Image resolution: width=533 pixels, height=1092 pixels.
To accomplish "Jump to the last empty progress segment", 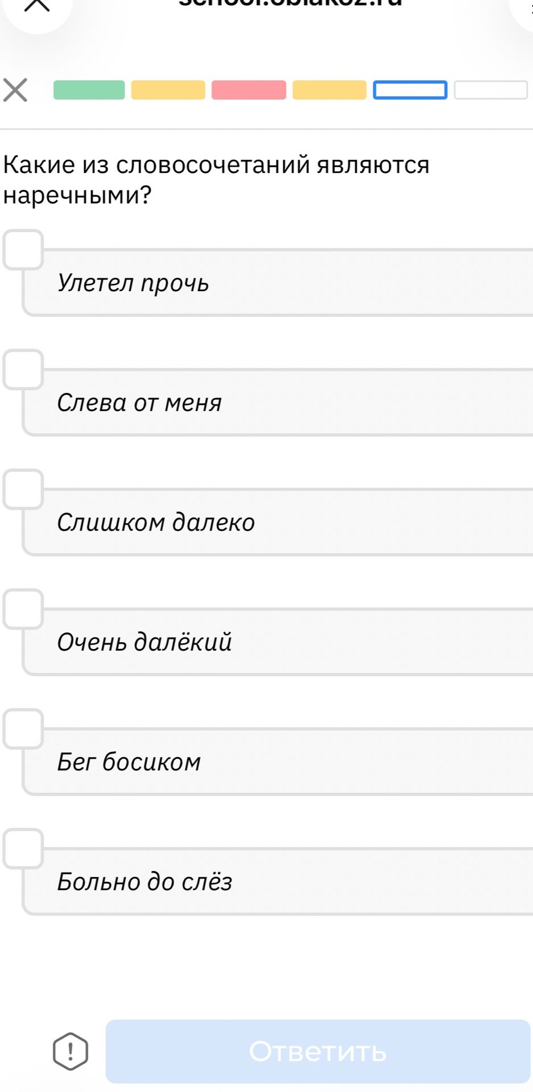I will point(491,90).
